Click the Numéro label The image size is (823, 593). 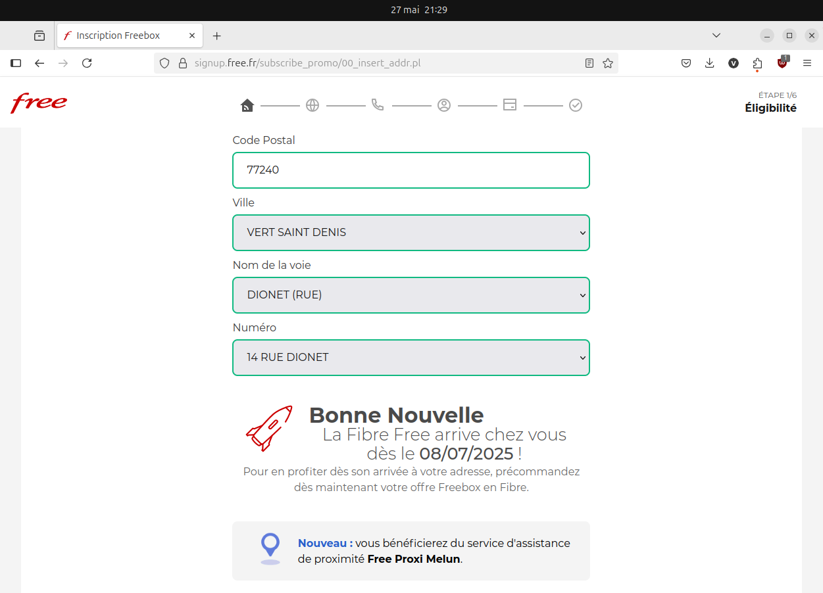tap(255, 327)
